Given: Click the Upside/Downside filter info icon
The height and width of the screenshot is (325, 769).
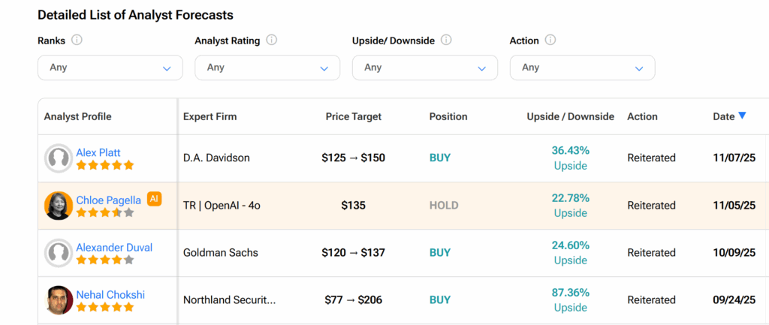Looking at the screenshot, I should (x=446, y=41).
